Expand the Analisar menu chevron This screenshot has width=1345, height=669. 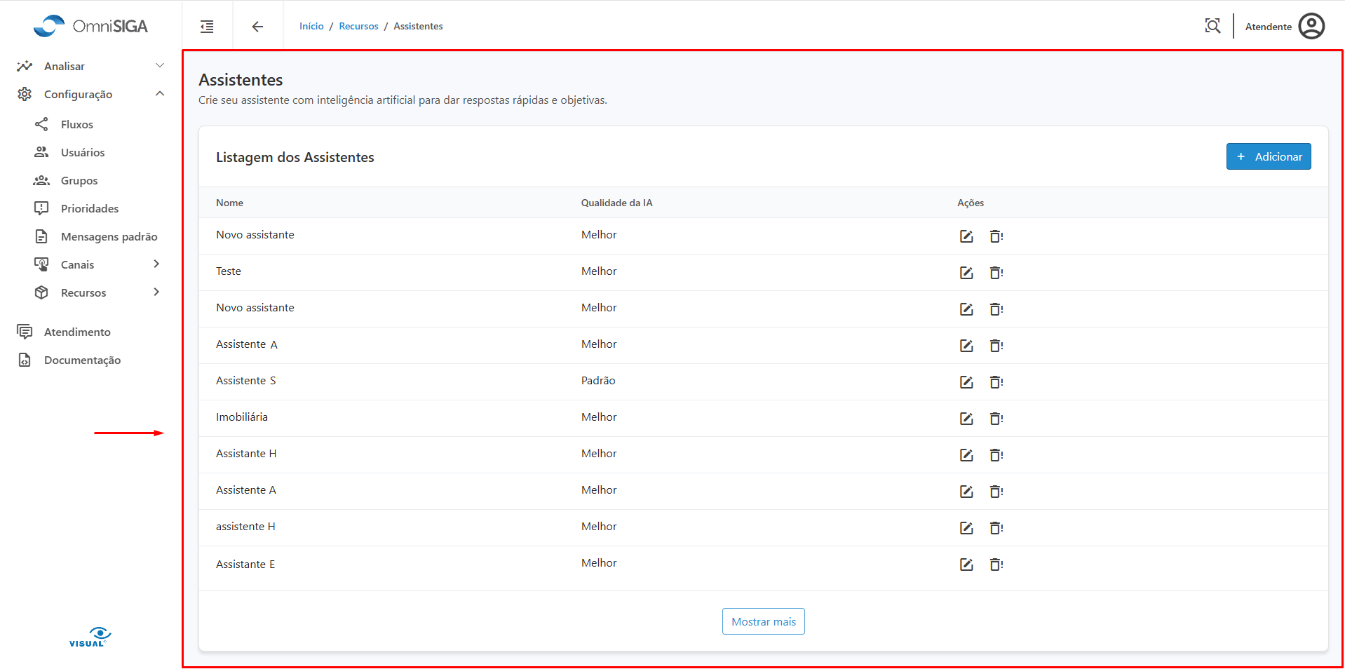pyautogui.click(x=160, y=66)
